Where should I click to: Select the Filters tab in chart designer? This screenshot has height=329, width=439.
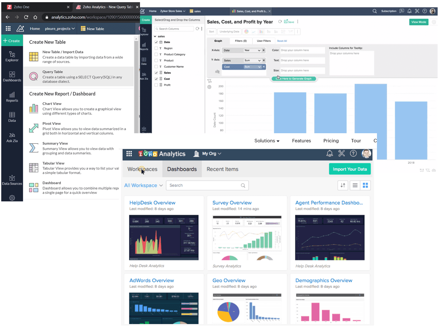tap(240, 41)
